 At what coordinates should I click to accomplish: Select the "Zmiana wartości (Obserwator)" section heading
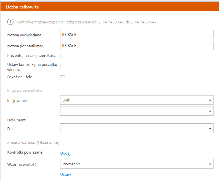pyautogui.click(x=33, y=143)
